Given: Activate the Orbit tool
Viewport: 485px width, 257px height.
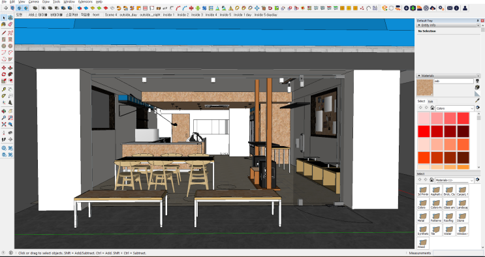Looking at the screenshot, I should point(4,111).
